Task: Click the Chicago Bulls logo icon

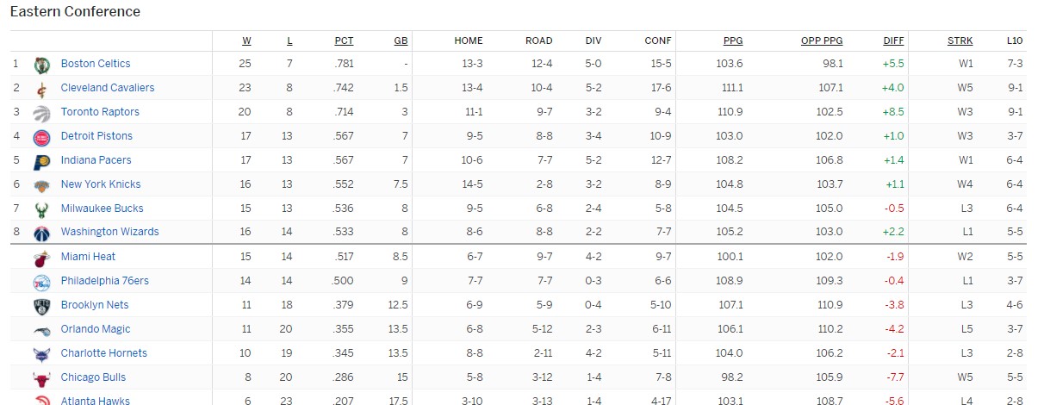Action: pyautogui.click(x=41, y=377)
